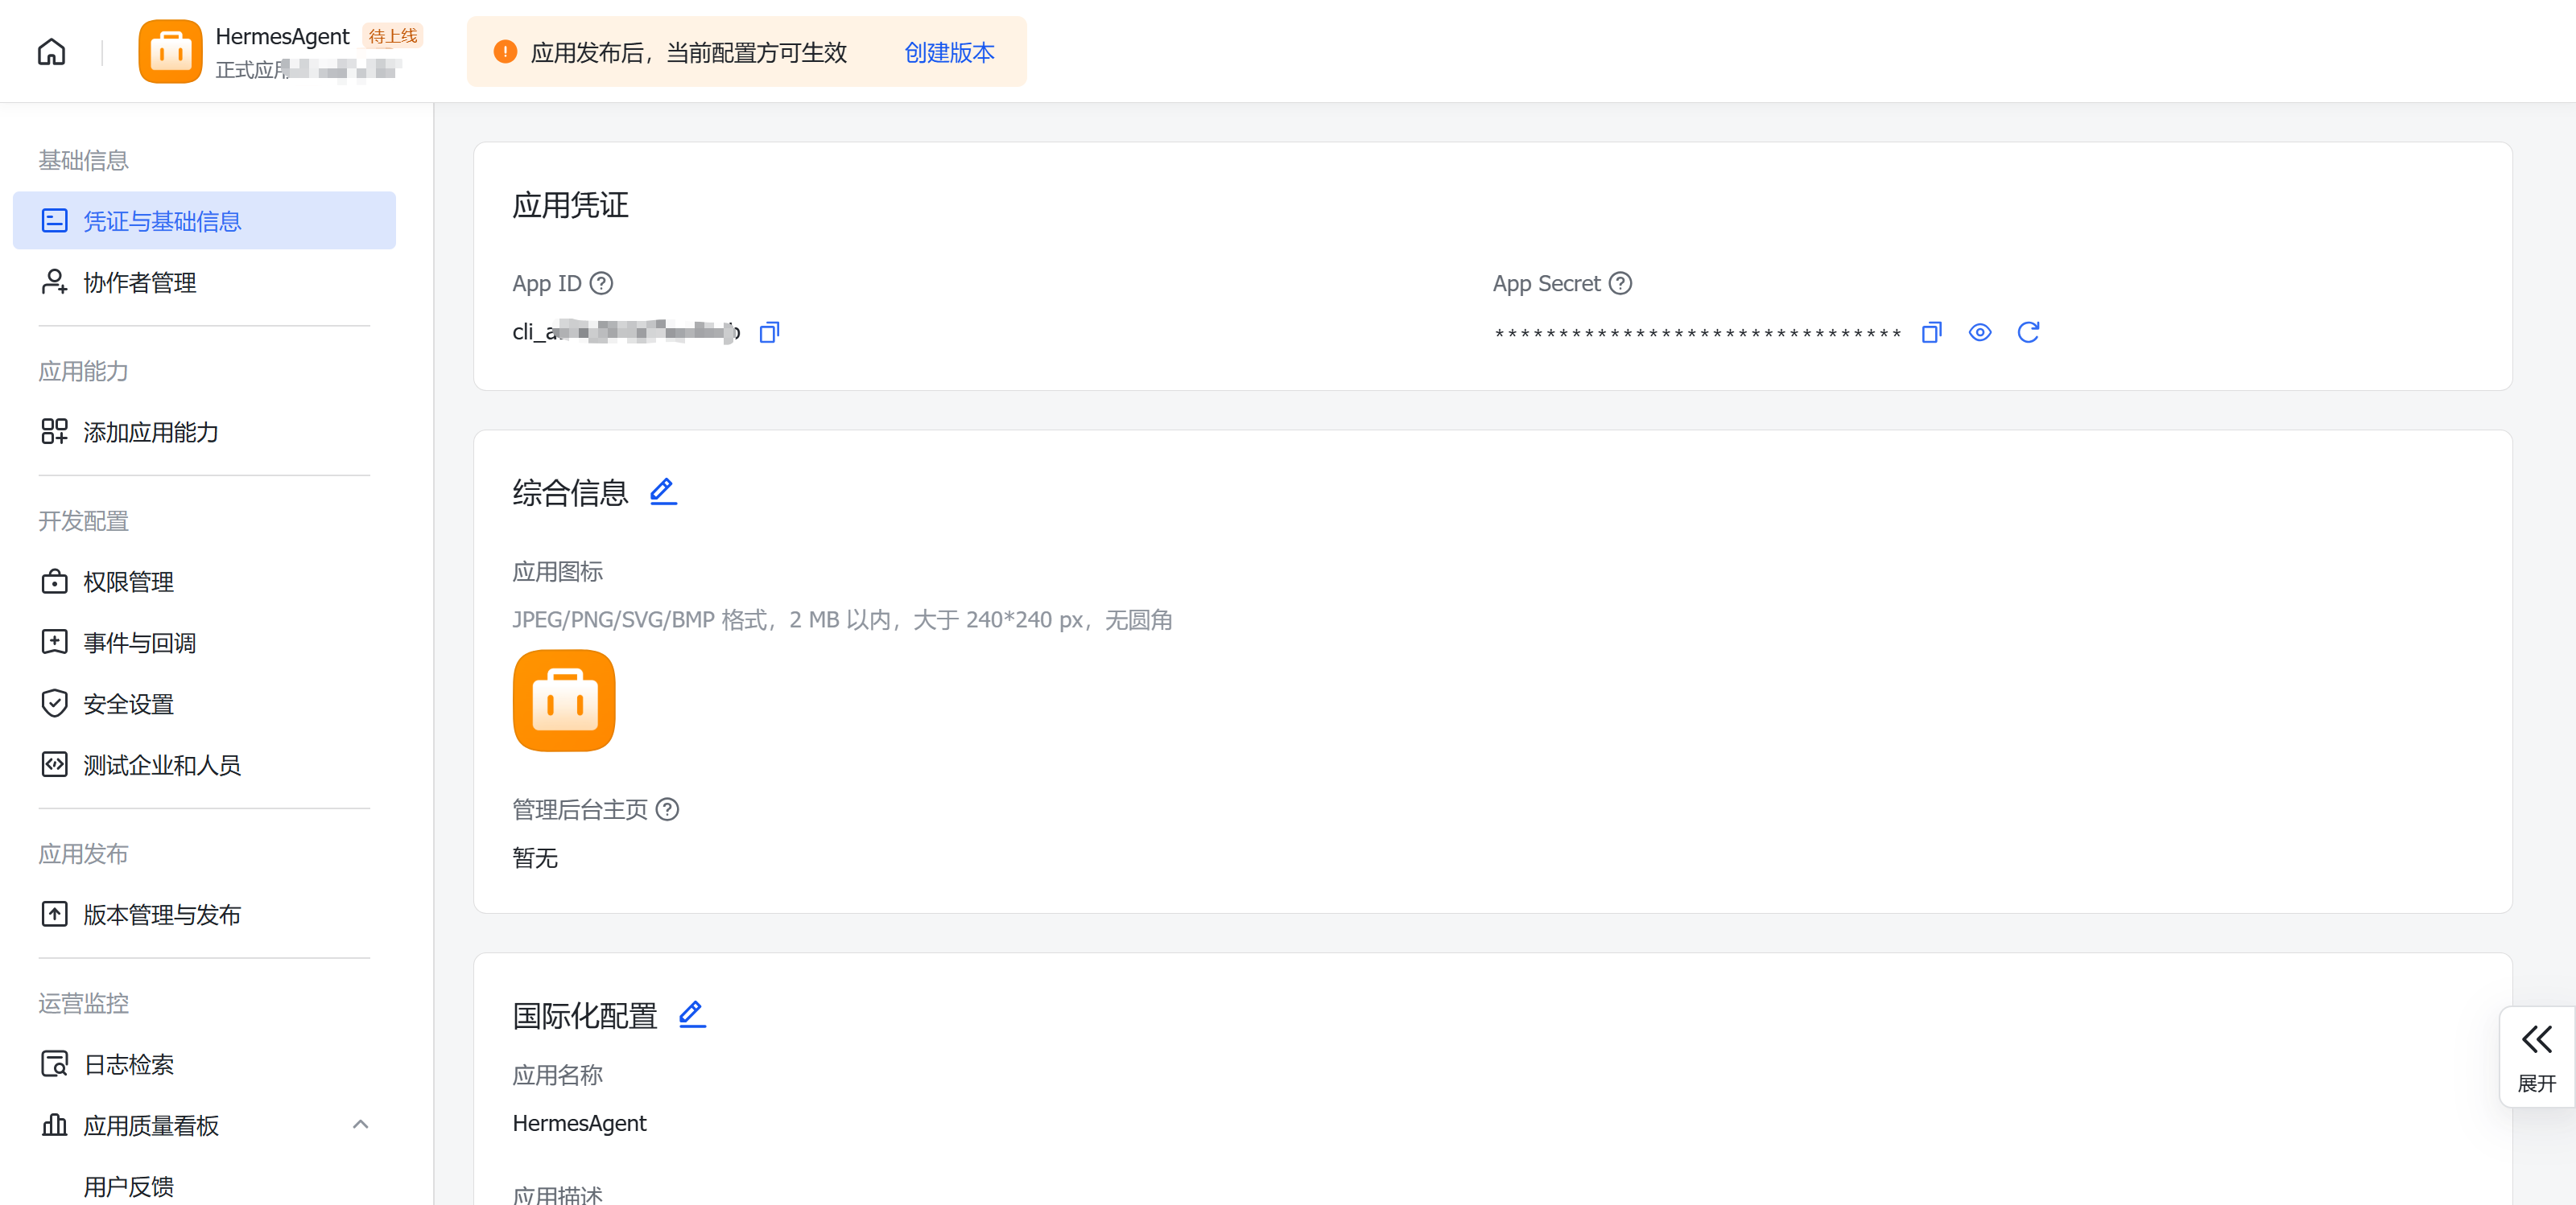
Task: Open 日志检索 in sidebar
Action: pyautogui.click(x=204, y=1064)
